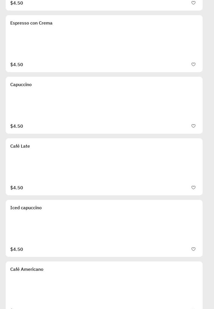
Task: Click blank body of the Capuccino card
Action: [104, 105]
